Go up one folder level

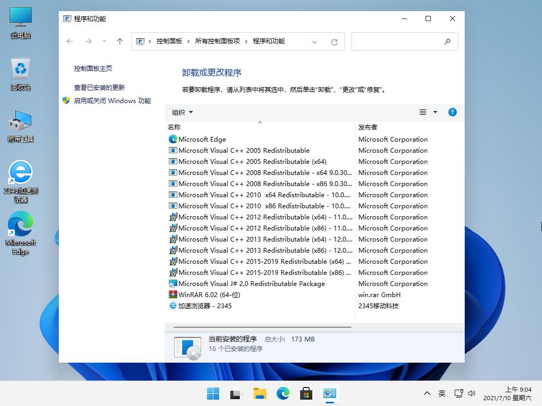coord(120,41)
